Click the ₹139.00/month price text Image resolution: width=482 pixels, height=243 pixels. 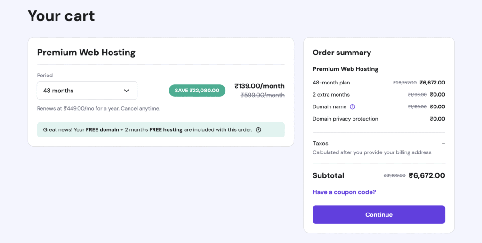259,86
